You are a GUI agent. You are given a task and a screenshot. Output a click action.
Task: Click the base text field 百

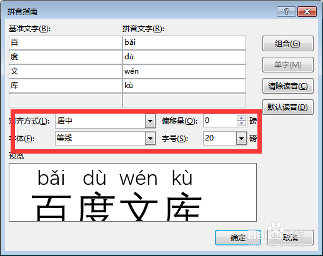point(66,42)
